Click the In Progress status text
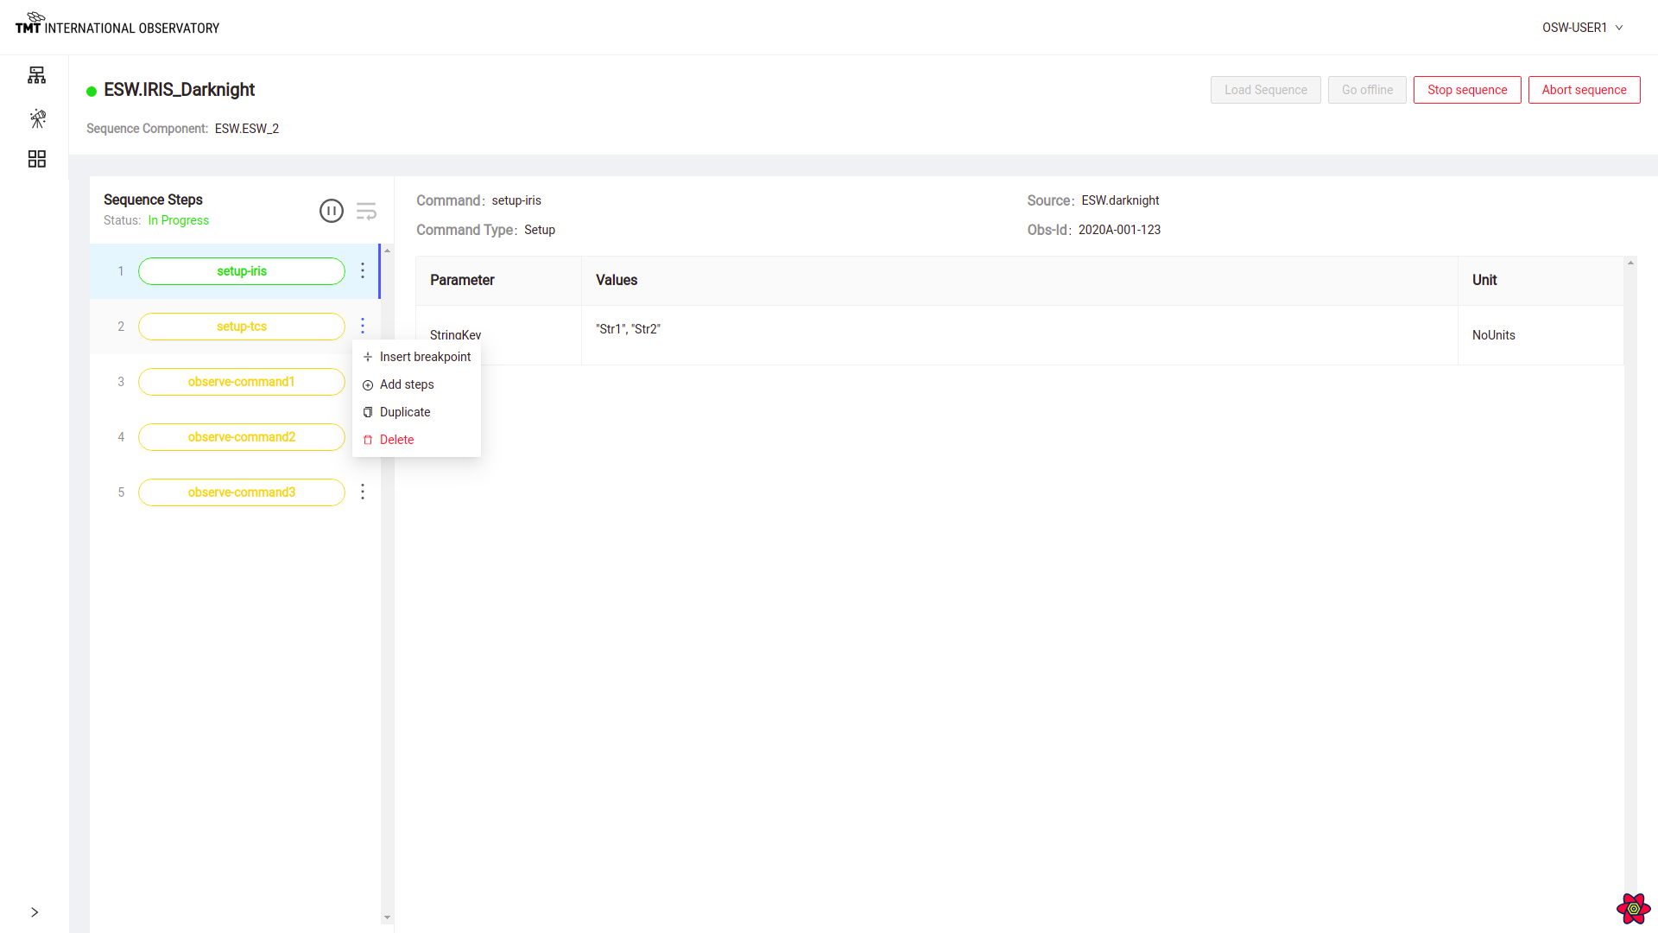Image resolution: width=1658 pixels, height=933 pixels. pos(179,220)
